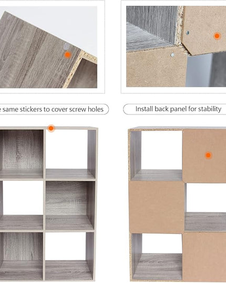Image resolution: width=226 pixels, height=283 pixels.
Task: Click the orange dot on the back panel corner photo
Action: [x=217, y=36]
